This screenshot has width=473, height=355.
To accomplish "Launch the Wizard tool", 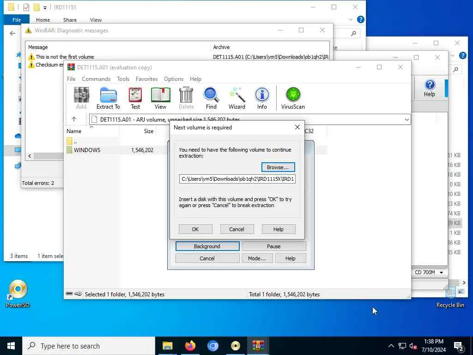I will (x=237, y=98).
